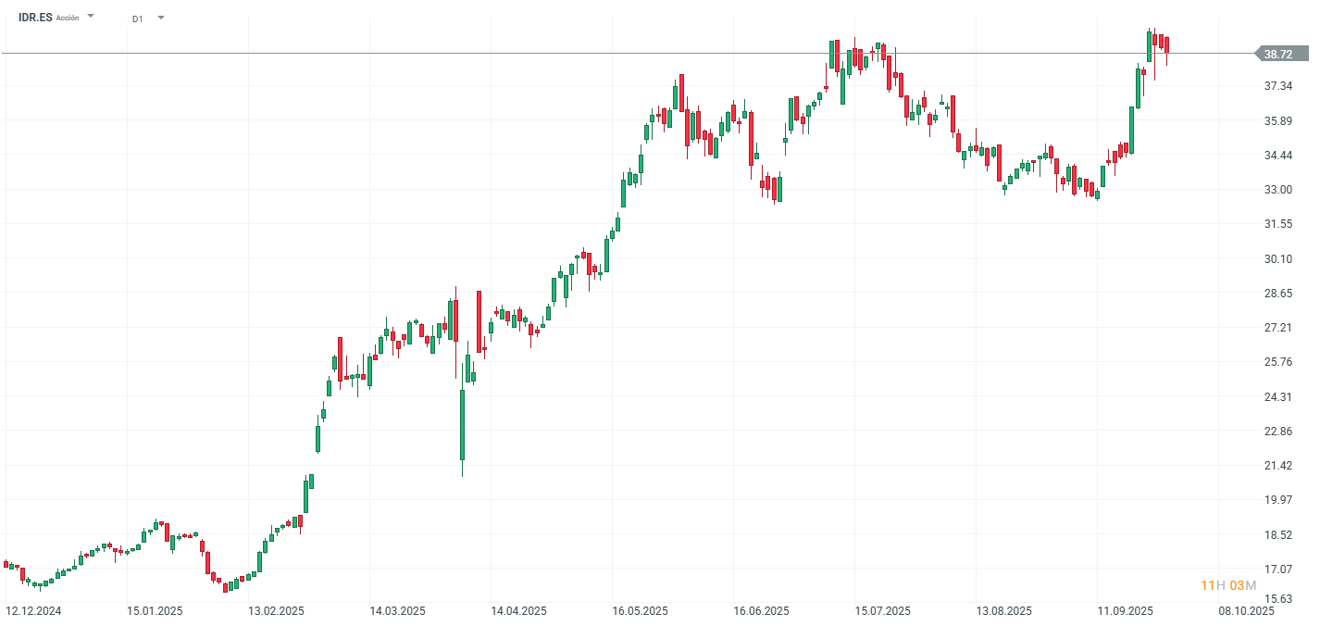Click the 24.31 price axis label

(1277, 397)
